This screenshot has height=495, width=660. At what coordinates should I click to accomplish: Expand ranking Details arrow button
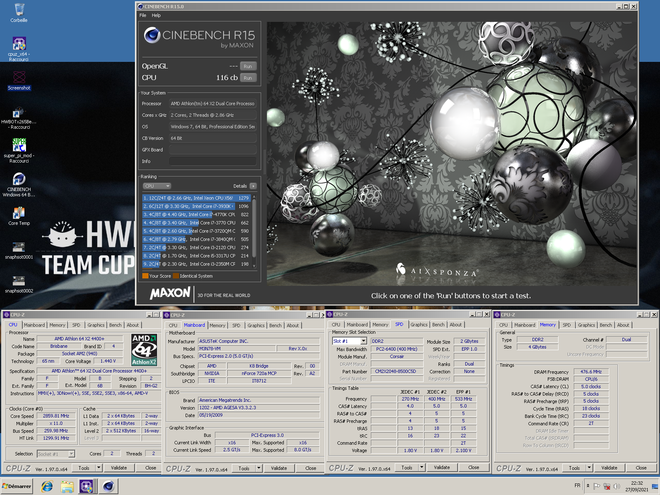[x=253, y=186]
